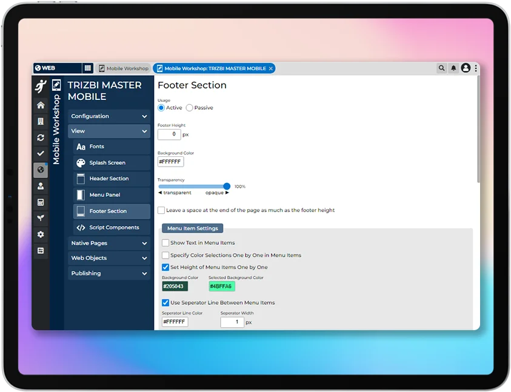Viewport: 511px width, 392px height.
Task: Open the Mobile Workshop: TRIZBI MASTER MOBILE tab
Action: [215, 68]
